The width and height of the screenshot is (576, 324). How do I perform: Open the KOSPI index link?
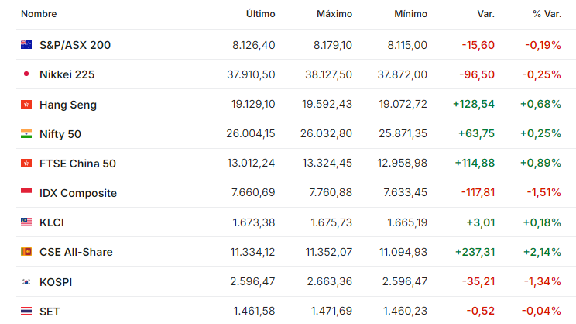point(56,282)
